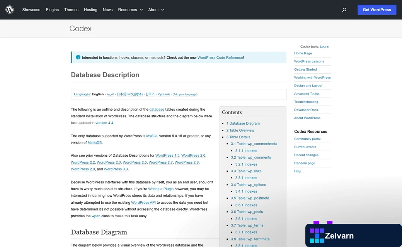This screenshot has height=247, width=402.
Task: Open the database link in intro
Action: pyautogui.click(x=157, y=110)
